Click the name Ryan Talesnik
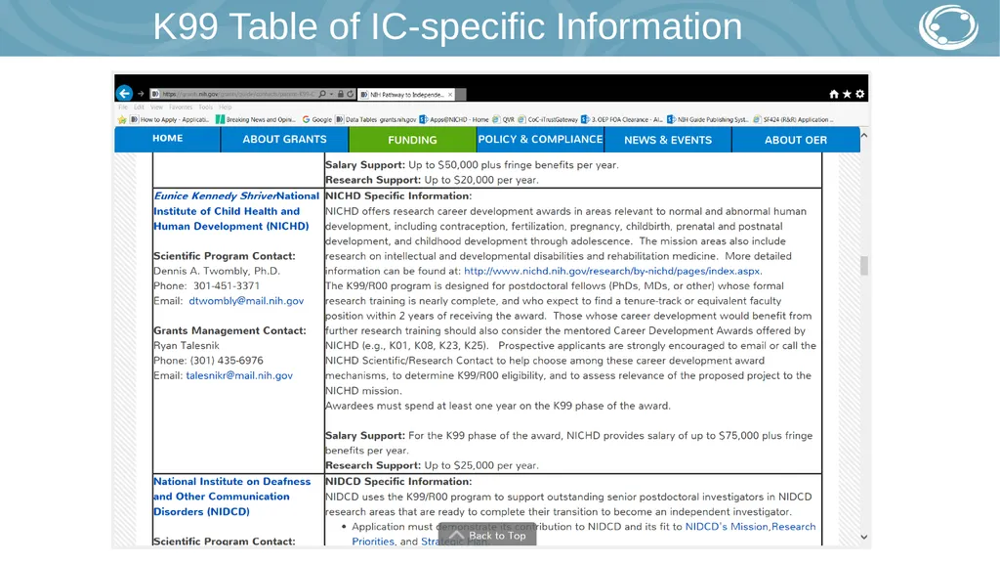Viewport: 1000px width, 563px height. point(187,345)
